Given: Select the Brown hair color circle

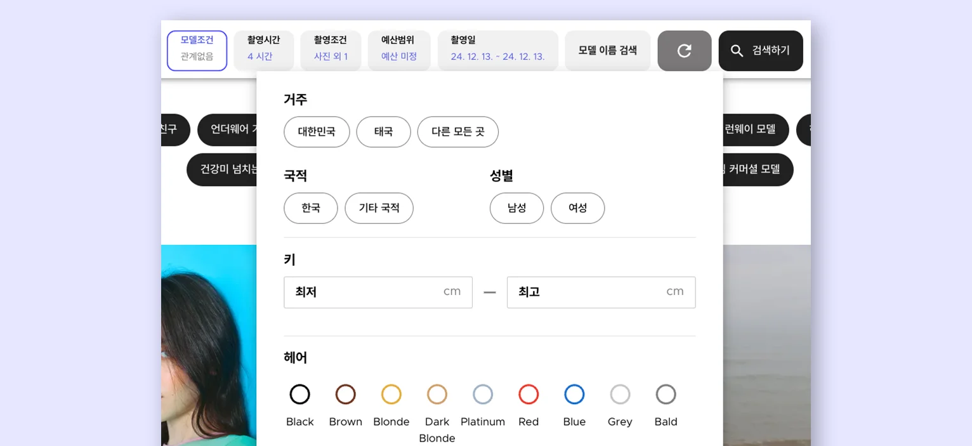Looking at the screenshot, I should click(345, 394).
